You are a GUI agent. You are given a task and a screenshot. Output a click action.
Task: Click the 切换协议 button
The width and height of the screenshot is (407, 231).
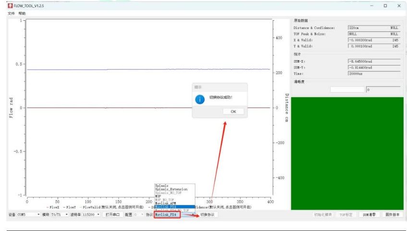point(208,215)
